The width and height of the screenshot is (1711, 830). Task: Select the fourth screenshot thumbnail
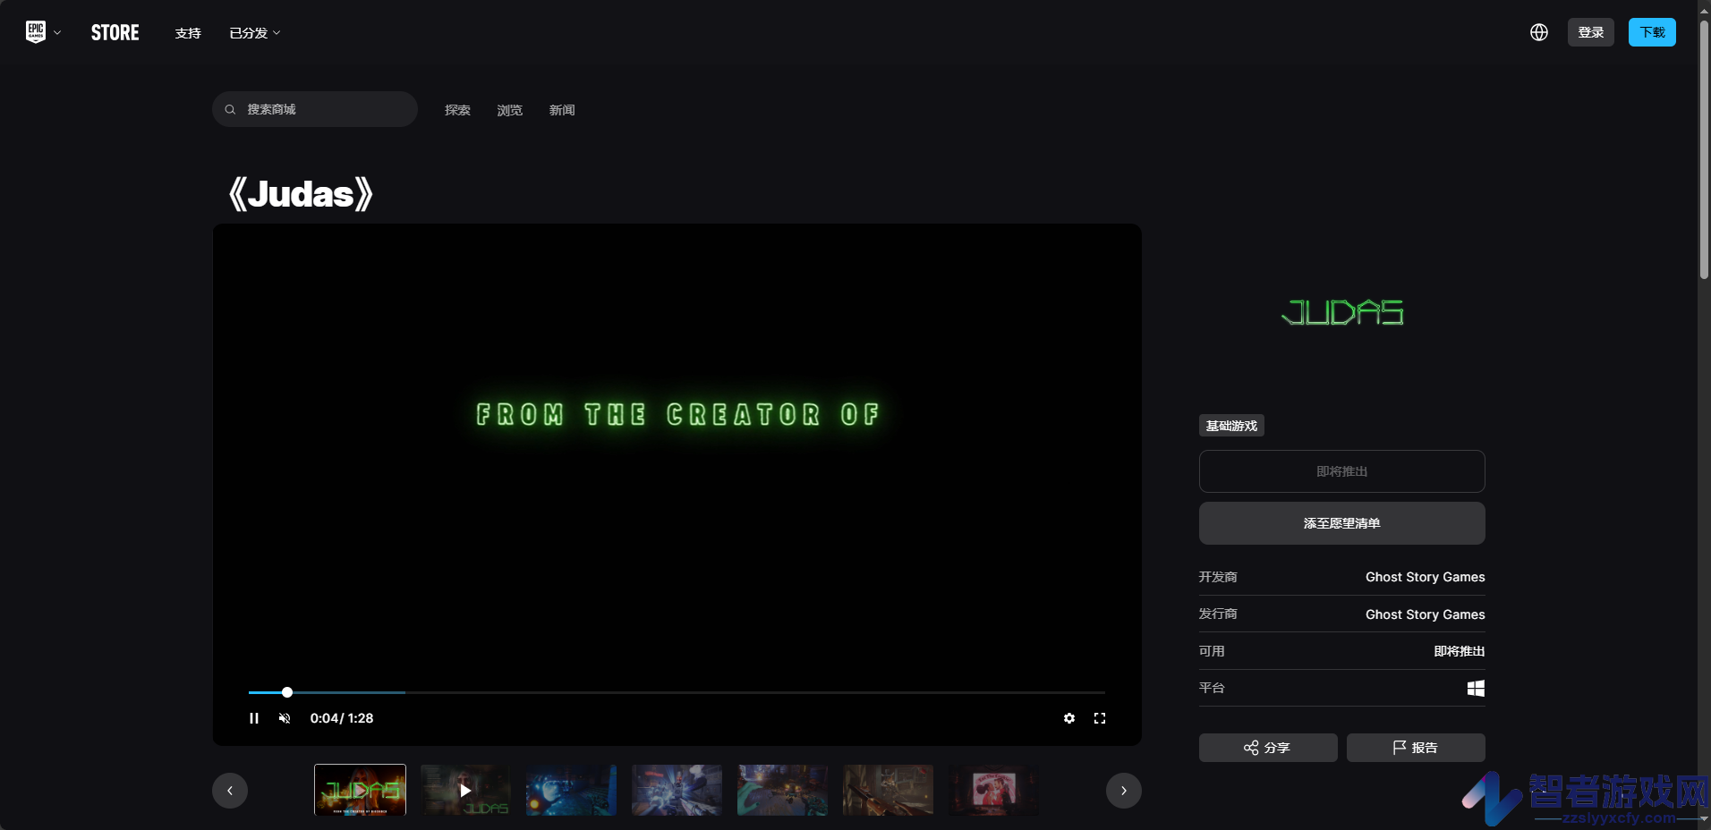[x=677, y=790]
